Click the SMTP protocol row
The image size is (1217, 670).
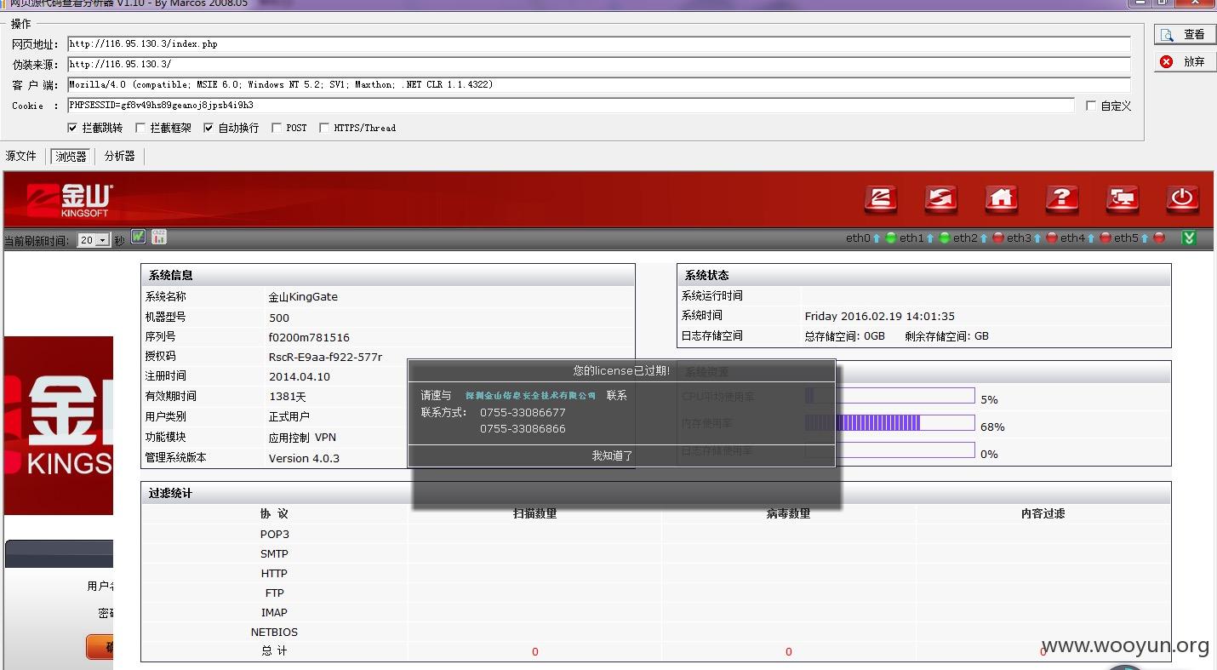pos(655,553)
